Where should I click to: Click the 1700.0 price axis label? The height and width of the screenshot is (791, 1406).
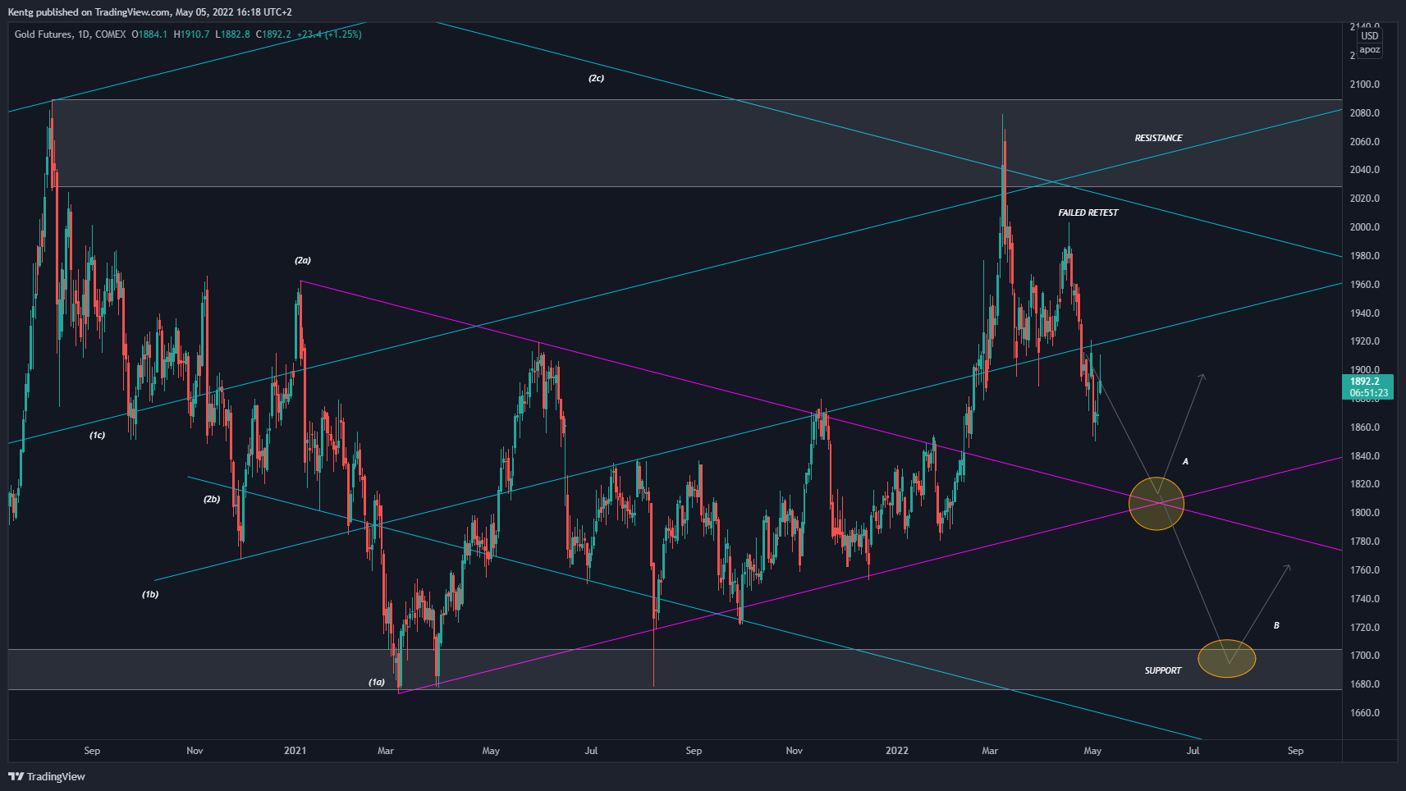tap(1364, 656)
